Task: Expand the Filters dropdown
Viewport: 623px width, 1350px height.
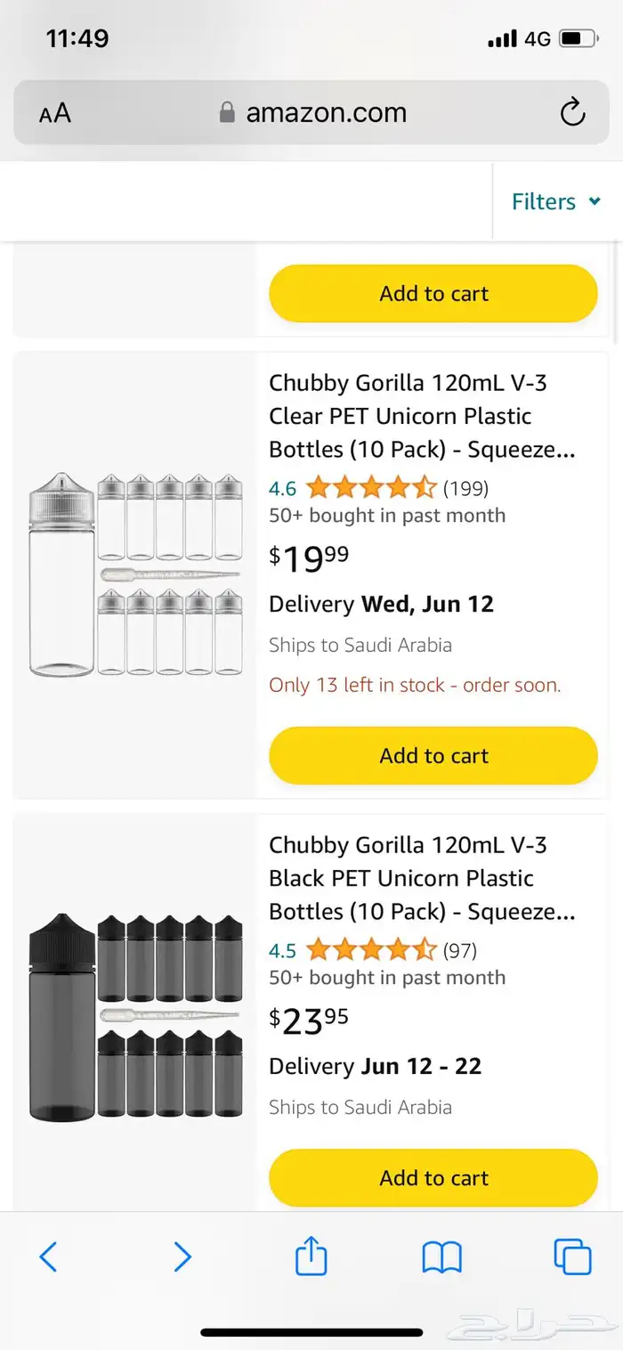Action: coord(556,201)
